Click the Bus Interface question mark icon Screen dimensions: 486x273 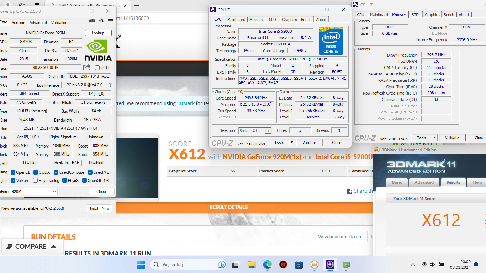[x=110, y=85]
